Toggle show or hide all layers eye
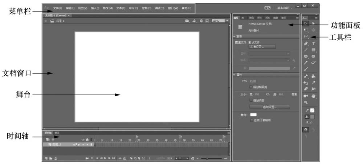 83,140
